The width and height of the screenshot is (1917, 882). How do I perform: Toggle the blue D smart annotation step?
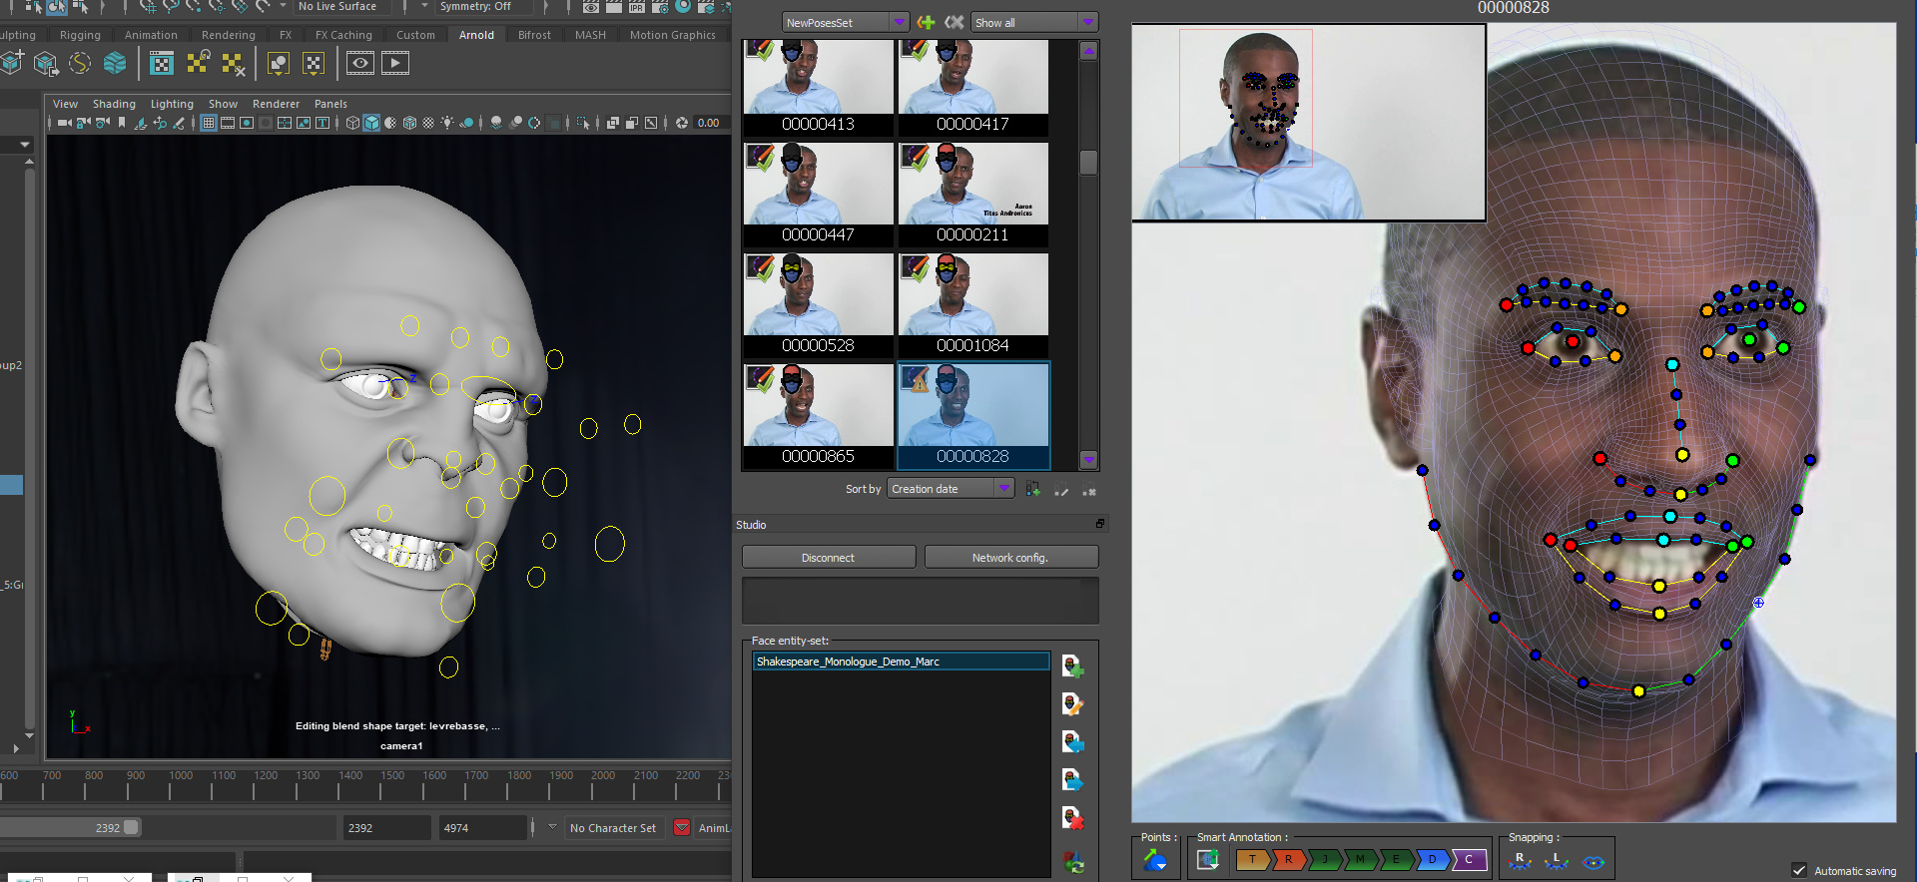coord(1433,859)
